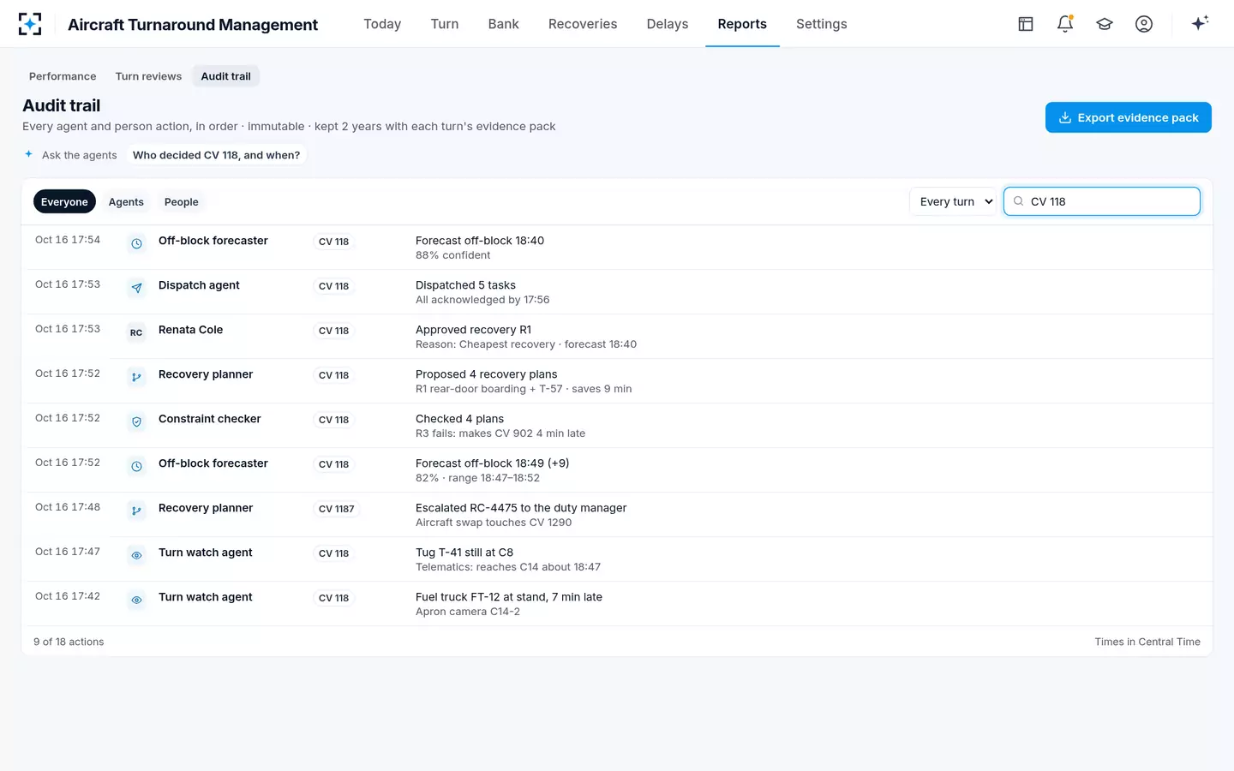Click the CV 118 tag on Renata Cole row
The image size is (1234, 771).
(334, 331)
